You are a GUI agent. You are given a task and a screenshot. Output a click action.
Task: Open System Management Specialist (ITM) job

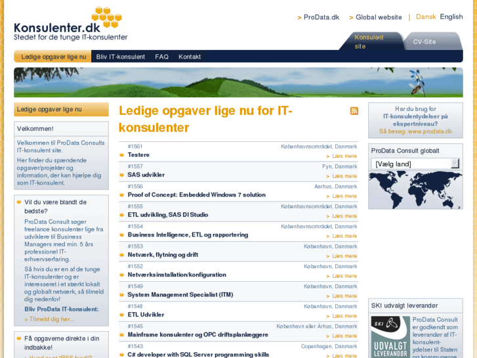tap(180, 295)
